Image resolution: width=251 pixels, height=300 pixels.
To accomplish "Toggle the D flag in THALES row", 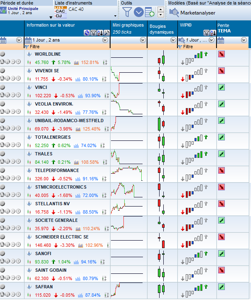I will pos(18,162).
